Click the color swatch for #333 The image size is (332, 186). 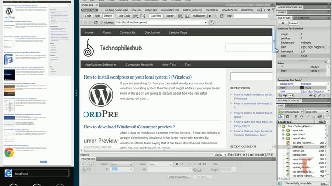click(x=302, y=88)
